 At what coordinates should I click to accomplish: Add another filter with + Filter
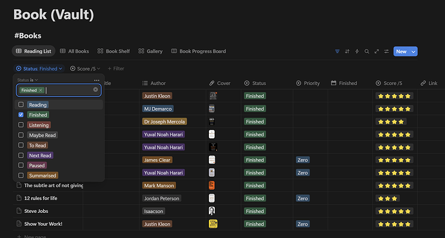pyautogui.click(x=116, y=68)
